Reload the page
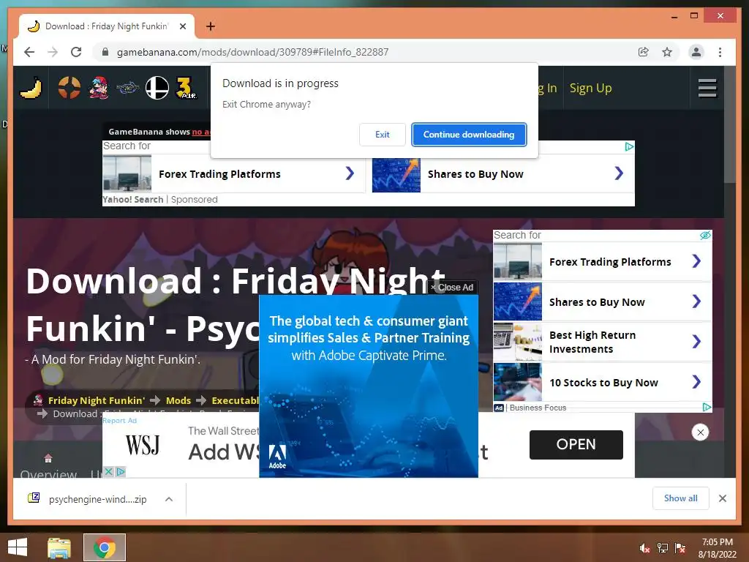The image size is (749, 562). (76, 52)
